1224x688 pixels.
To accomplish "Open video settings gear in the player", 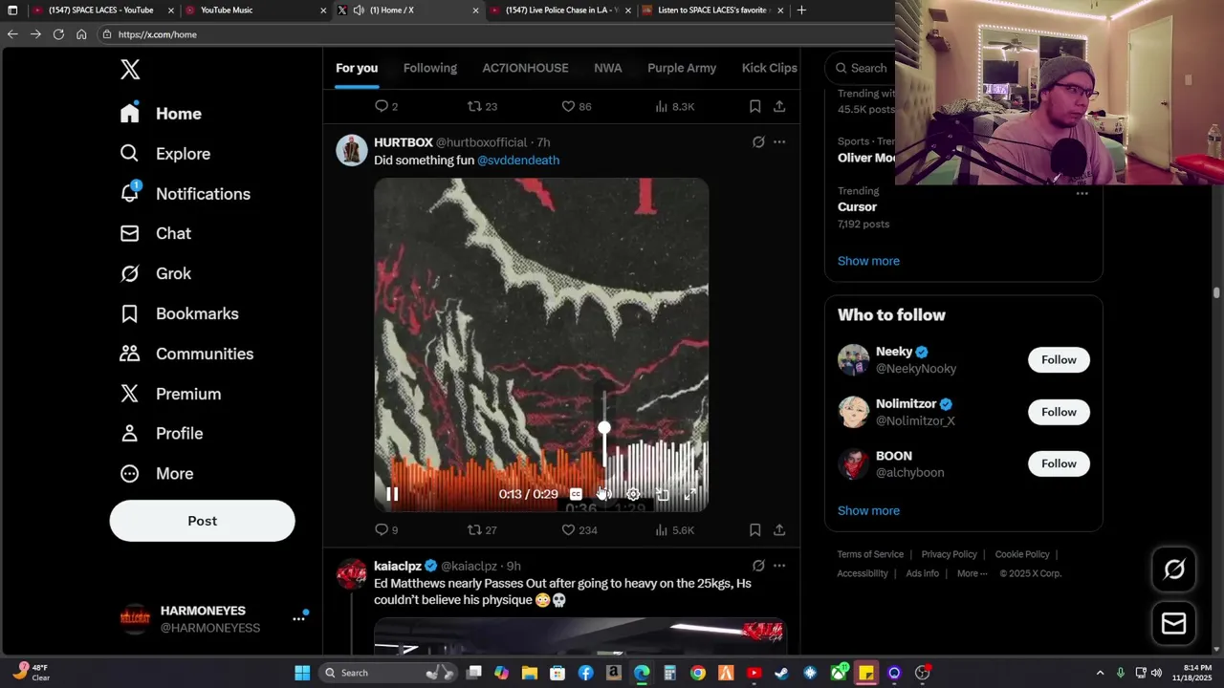I will tap(633, 494).
